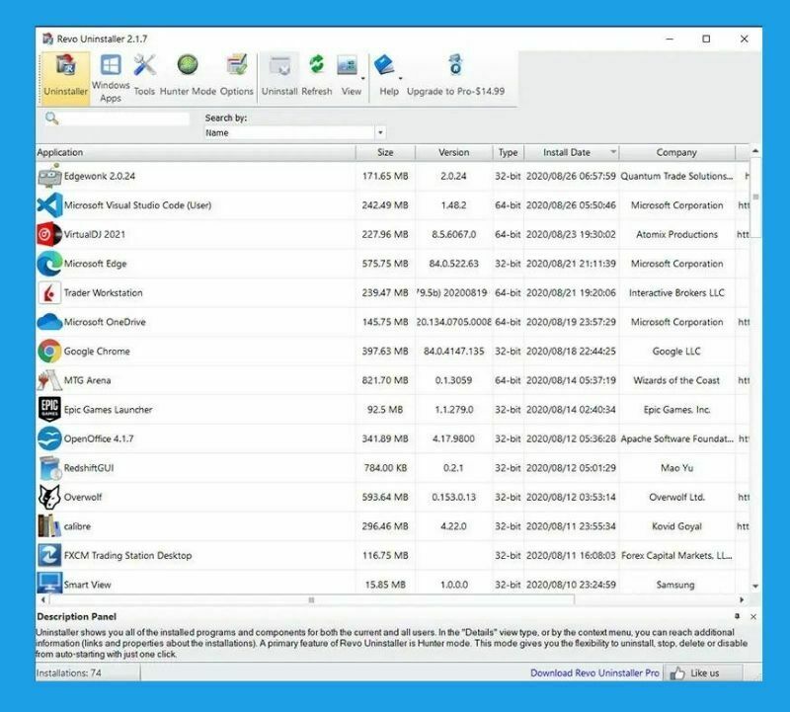The width and height of the screenshot is (790, 712).
Task: Open the Search by Name dropdown
Action: pos(380,132)
